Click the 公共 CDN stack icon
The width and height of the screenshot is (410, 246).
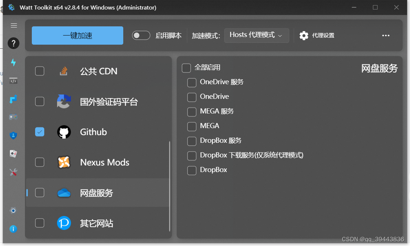[x=64, y=71]
